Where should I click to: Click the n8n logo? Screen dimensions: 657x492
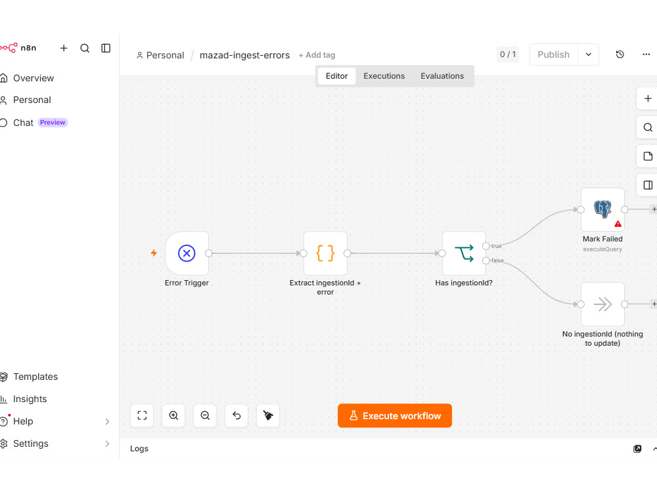pyautogui.click(x=18, y=48)
